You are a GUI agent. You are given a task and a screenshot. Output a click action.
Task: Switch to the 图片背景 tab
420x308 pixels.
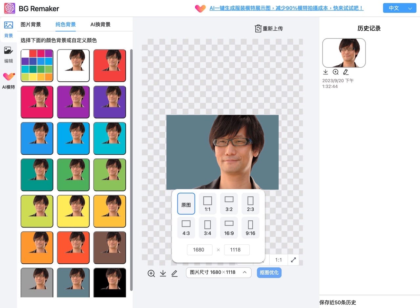[x=31, y=24]
